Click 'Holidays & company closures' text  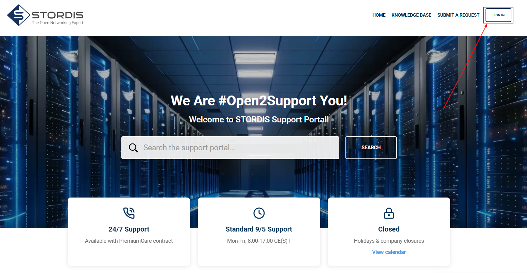(x=389, y=241)
